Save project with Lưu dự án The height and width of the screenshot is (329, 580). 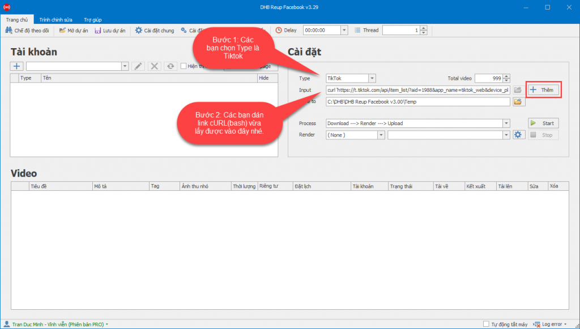tap(110, 31)
